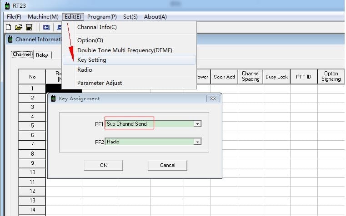Expand the PF1 dropdown arrow
346x216 pixels.
click(x=197, y=124)
